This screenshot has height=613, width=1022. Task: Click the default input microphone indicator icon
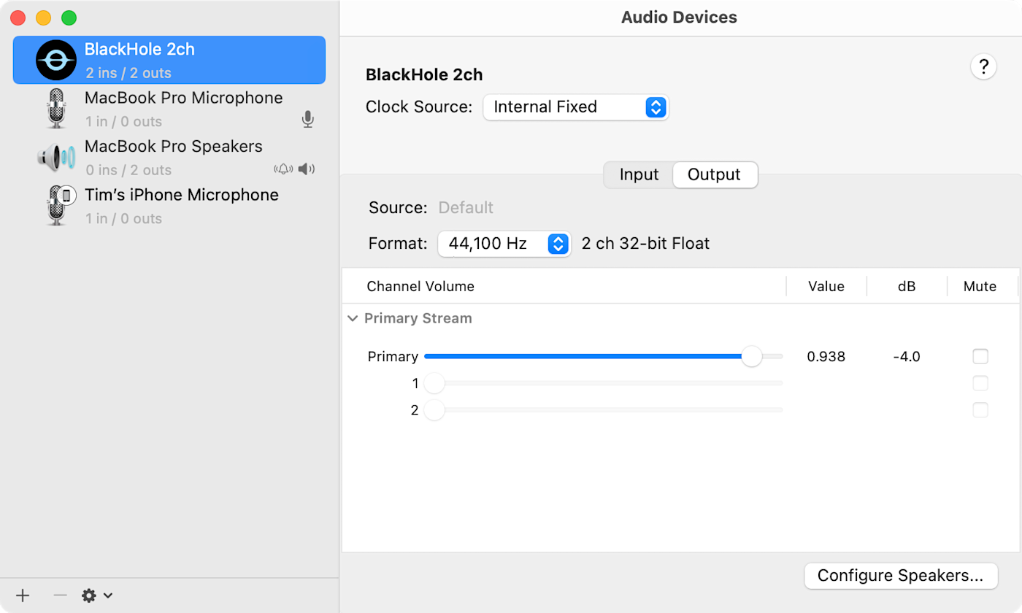308,120
